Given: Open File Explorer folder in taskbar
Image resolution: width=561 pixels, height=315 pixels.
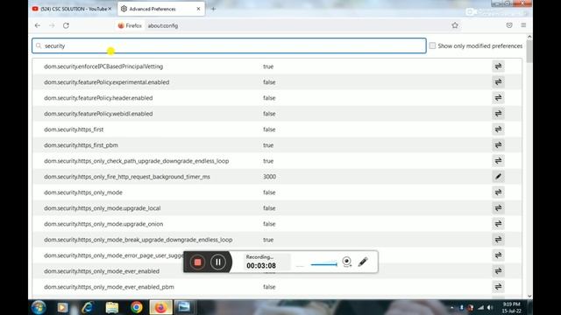Looking at the screenshot, I should (112, 307).
